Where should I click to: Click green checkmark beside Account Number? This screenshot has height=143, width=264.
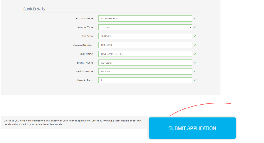pos(195,45)
